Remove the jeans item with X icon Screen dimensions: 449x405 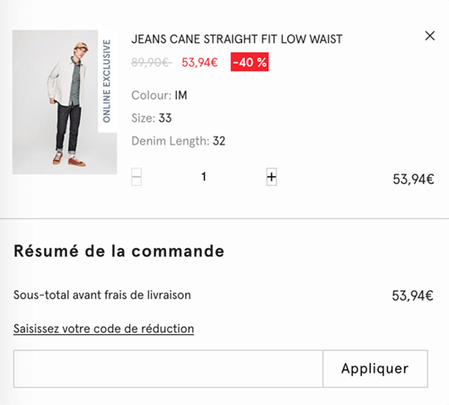(x=430, y=36)
